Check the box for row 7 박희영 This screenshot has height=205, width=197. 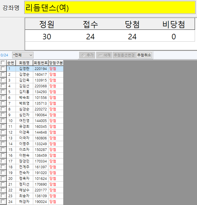coord(3,103)
